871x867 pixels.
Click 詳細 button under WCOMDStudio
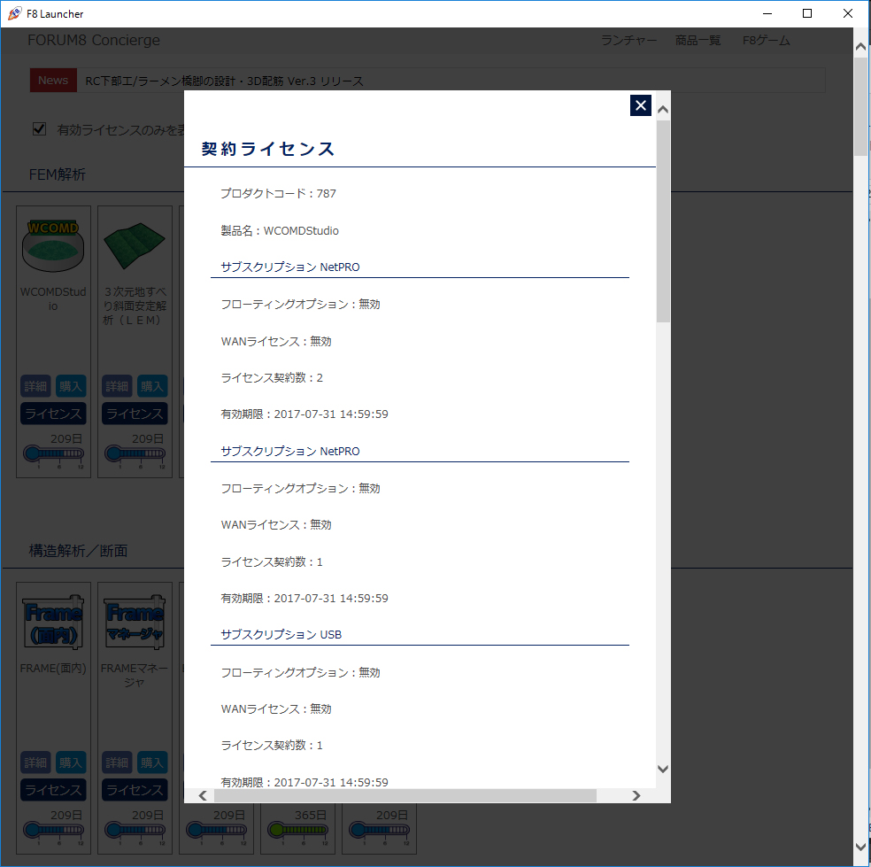[x=36, y=386]
